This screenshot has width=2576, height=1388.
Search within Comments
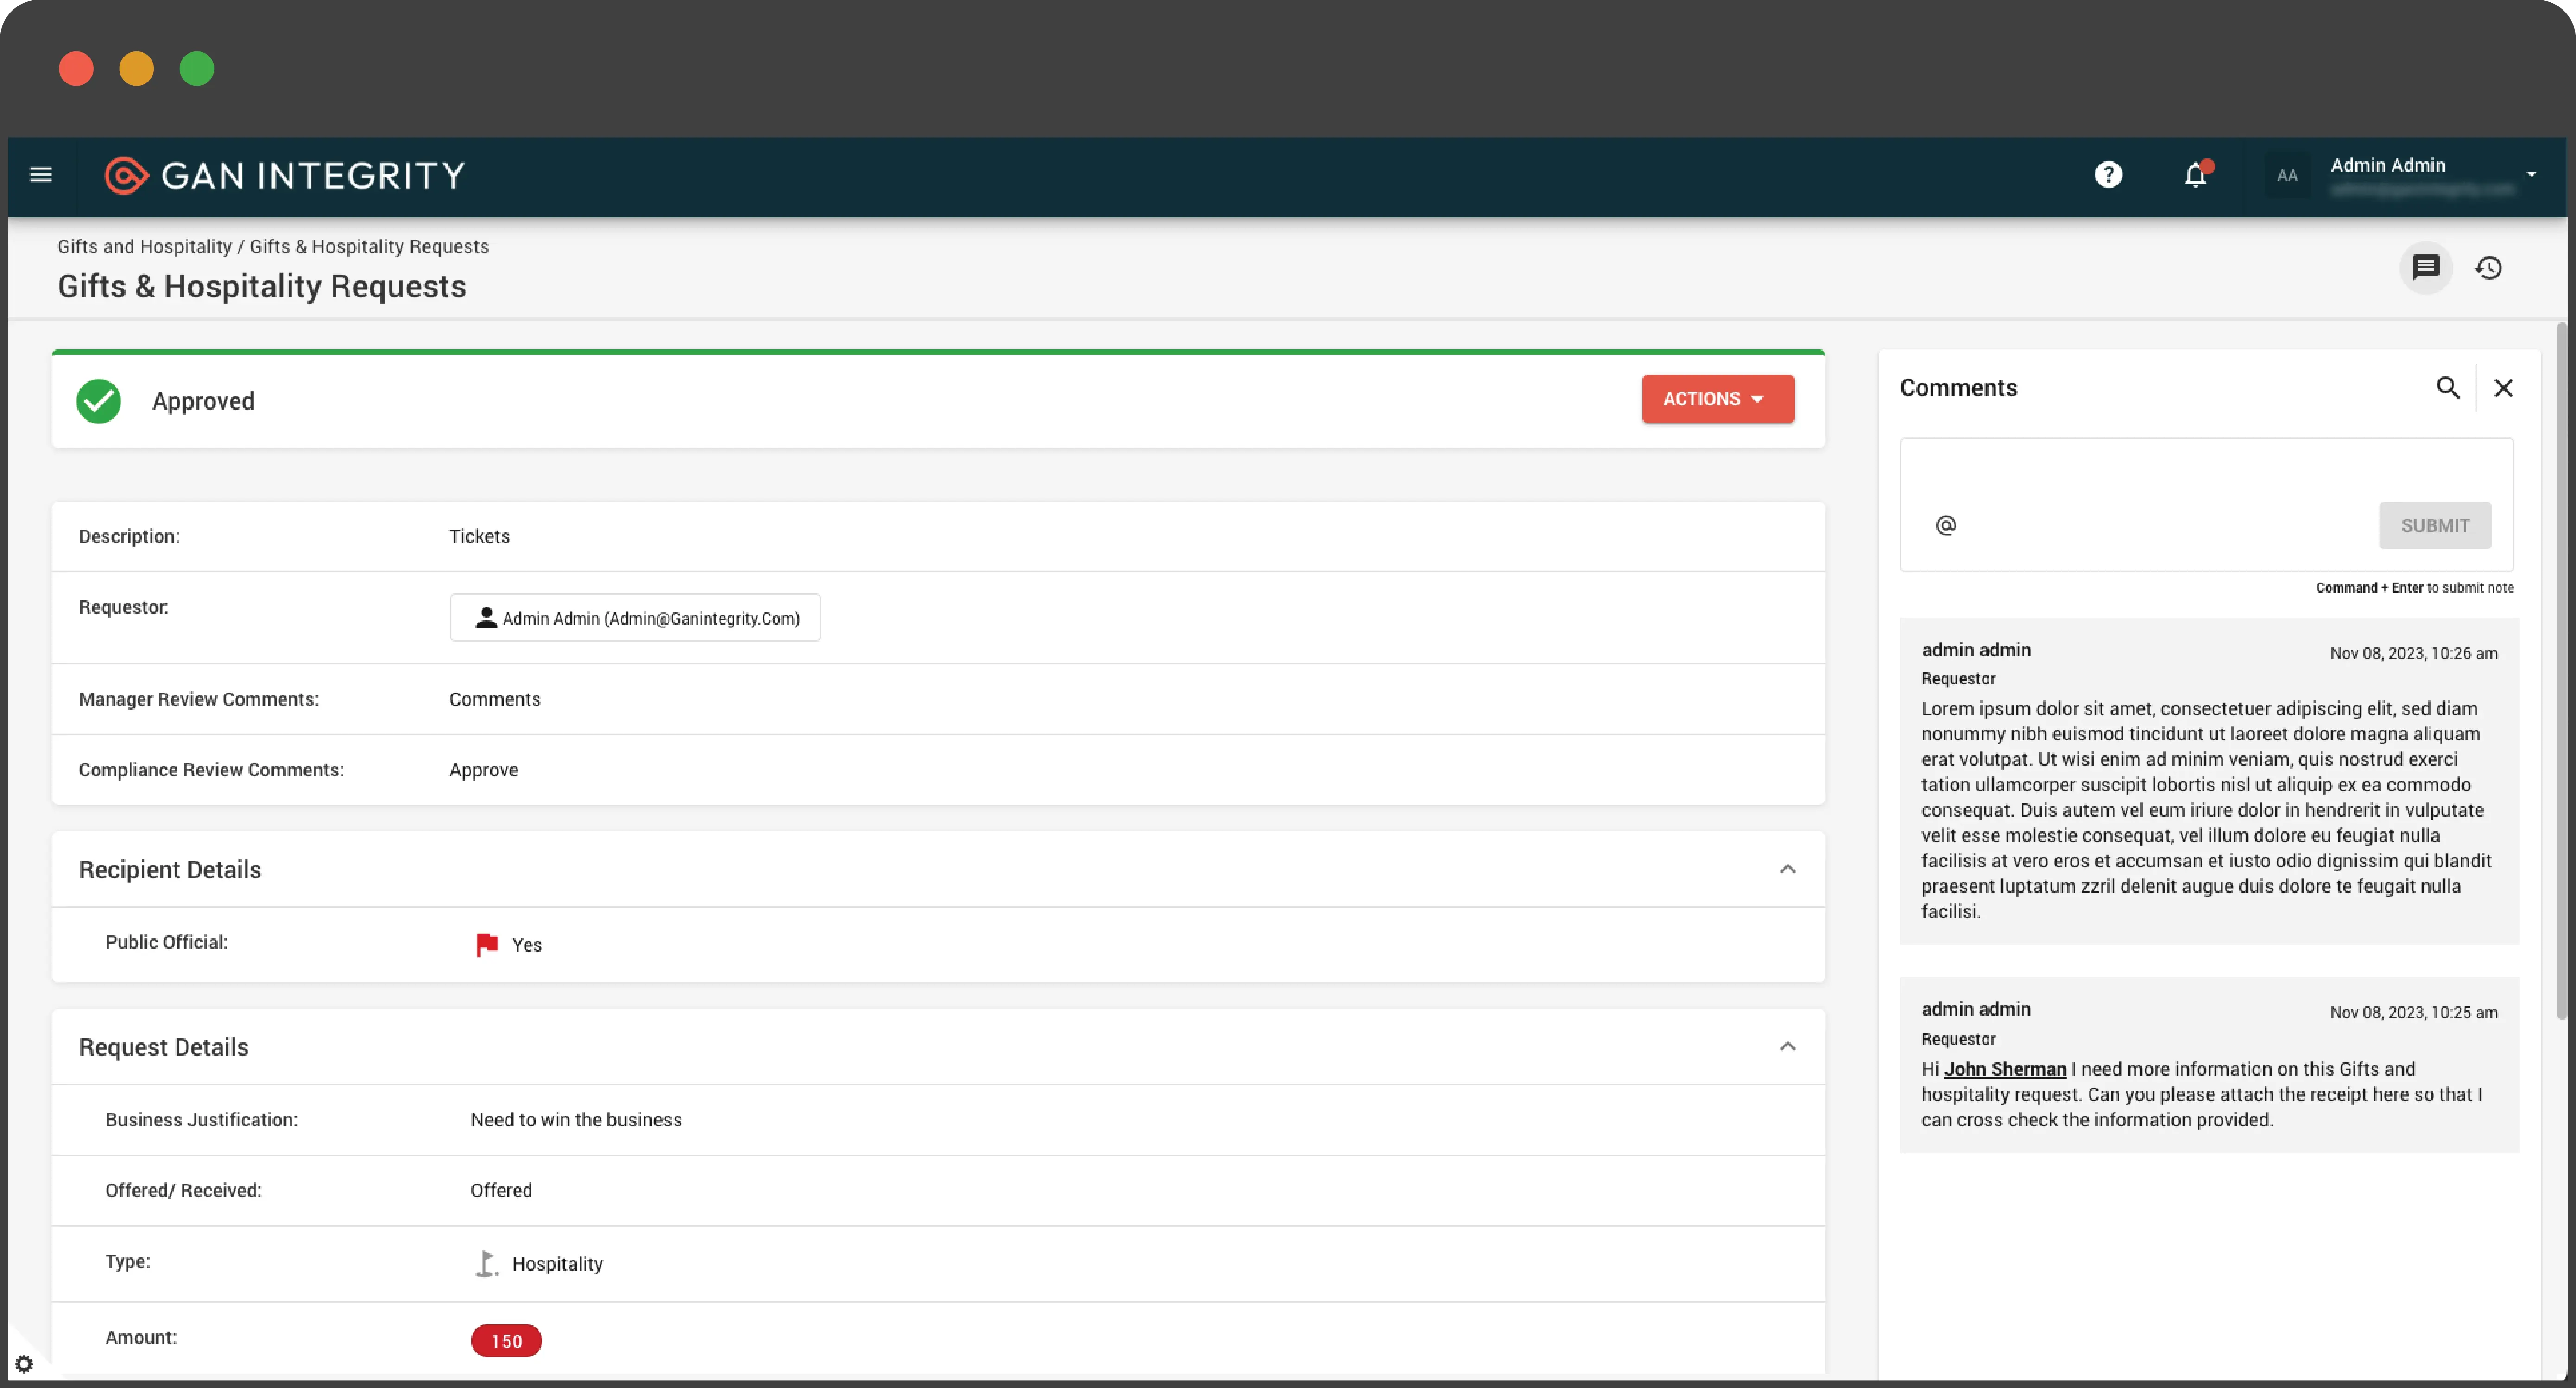pyautogui.click(x=2447, y=388)
